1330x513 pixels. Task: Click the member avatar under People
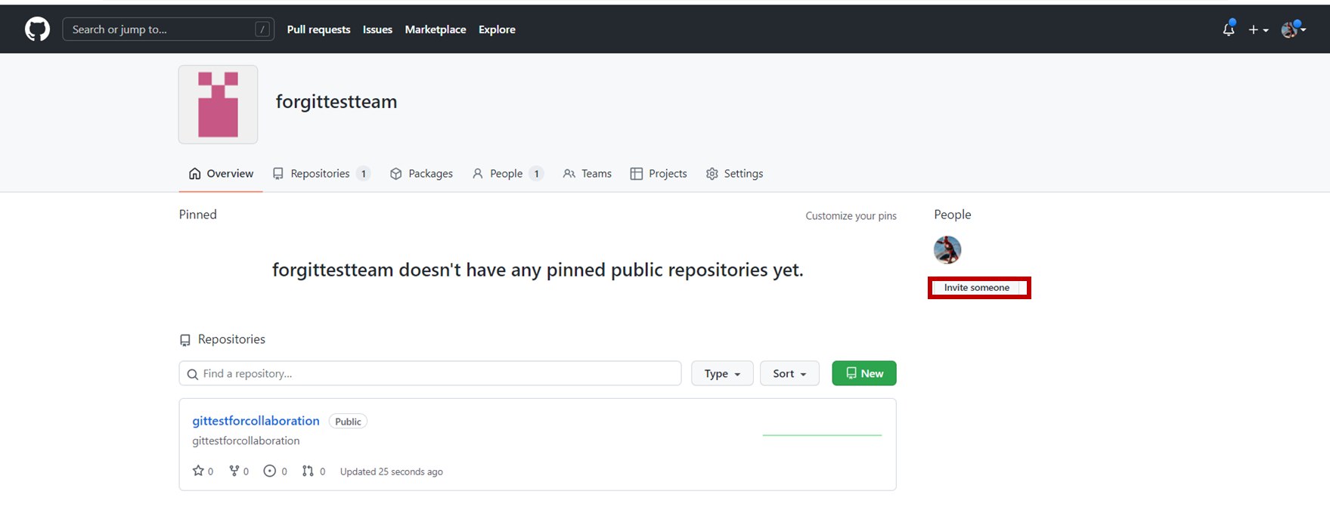tap(947, 249)
